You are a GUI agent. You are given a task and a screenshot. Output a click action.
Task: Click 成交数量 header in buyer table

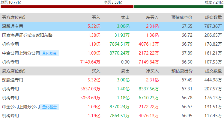pyautogui.click(x=213, y=17)
